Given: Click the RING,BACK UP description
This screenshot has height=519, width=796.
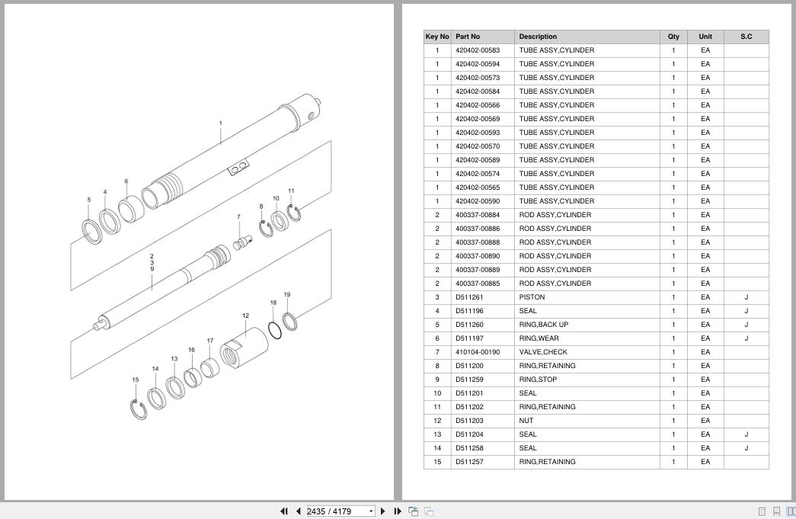Looking at the screenshot, I should pyautogui.click(x=543, y=325).
